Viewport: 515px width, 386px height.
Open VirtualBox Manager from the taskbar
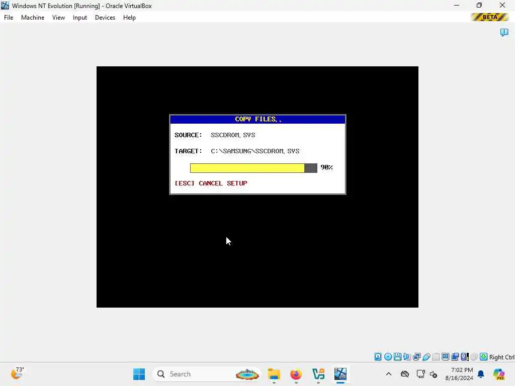pos(318,374)
